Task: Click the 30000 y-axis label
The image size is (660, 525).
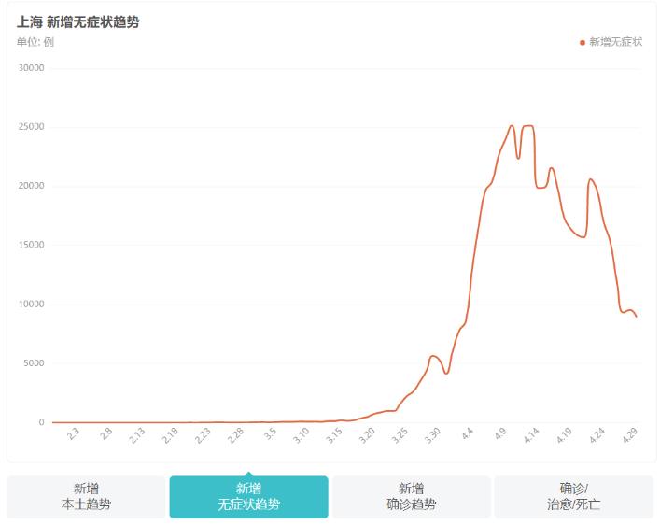Action: pos(30,68)
